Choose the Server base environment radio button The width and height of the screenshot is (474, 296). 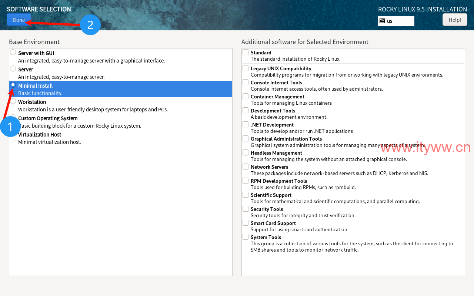[13, 68]
